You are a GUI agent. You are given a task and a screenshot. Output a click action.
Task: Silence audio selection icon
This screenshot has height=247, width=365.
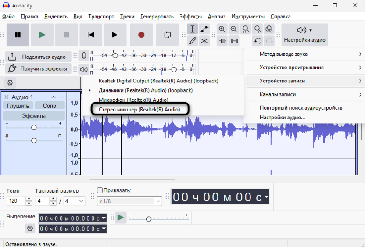point(234,41)
